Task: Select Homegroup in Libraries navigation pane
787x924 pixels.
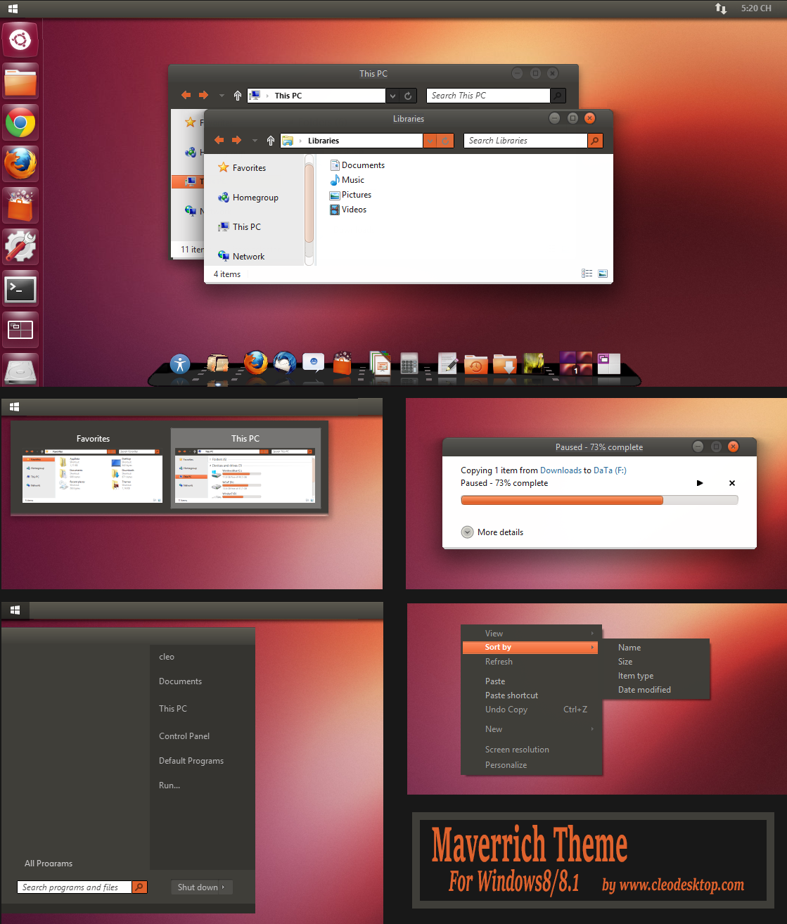Action: pyautogui.click(x=248, y=198)
